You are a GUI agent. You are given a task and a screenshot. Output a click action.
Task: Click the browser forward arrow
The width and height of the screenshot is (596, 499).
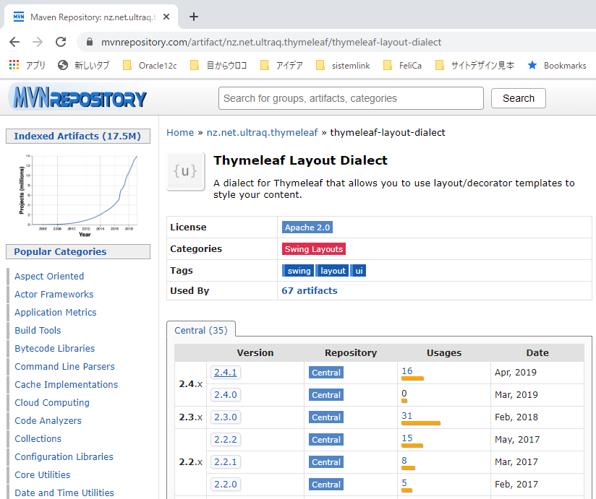tap(38, 42)
